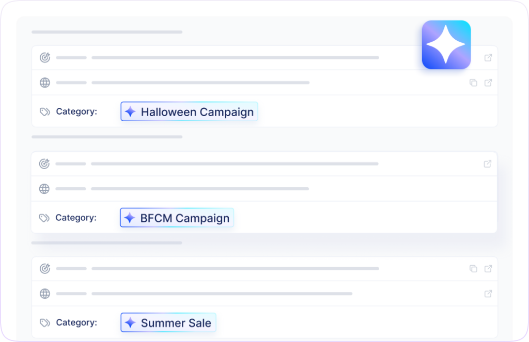Copy the third card's target row text
The height and width of the screenshot is (342, 529).
click(x=473, y=268)
